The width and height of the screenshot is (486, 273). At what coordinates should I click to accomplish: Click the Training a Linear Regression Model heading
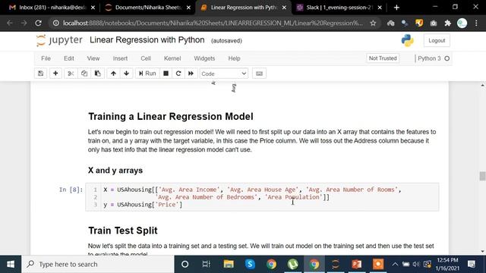click(171, 116)
